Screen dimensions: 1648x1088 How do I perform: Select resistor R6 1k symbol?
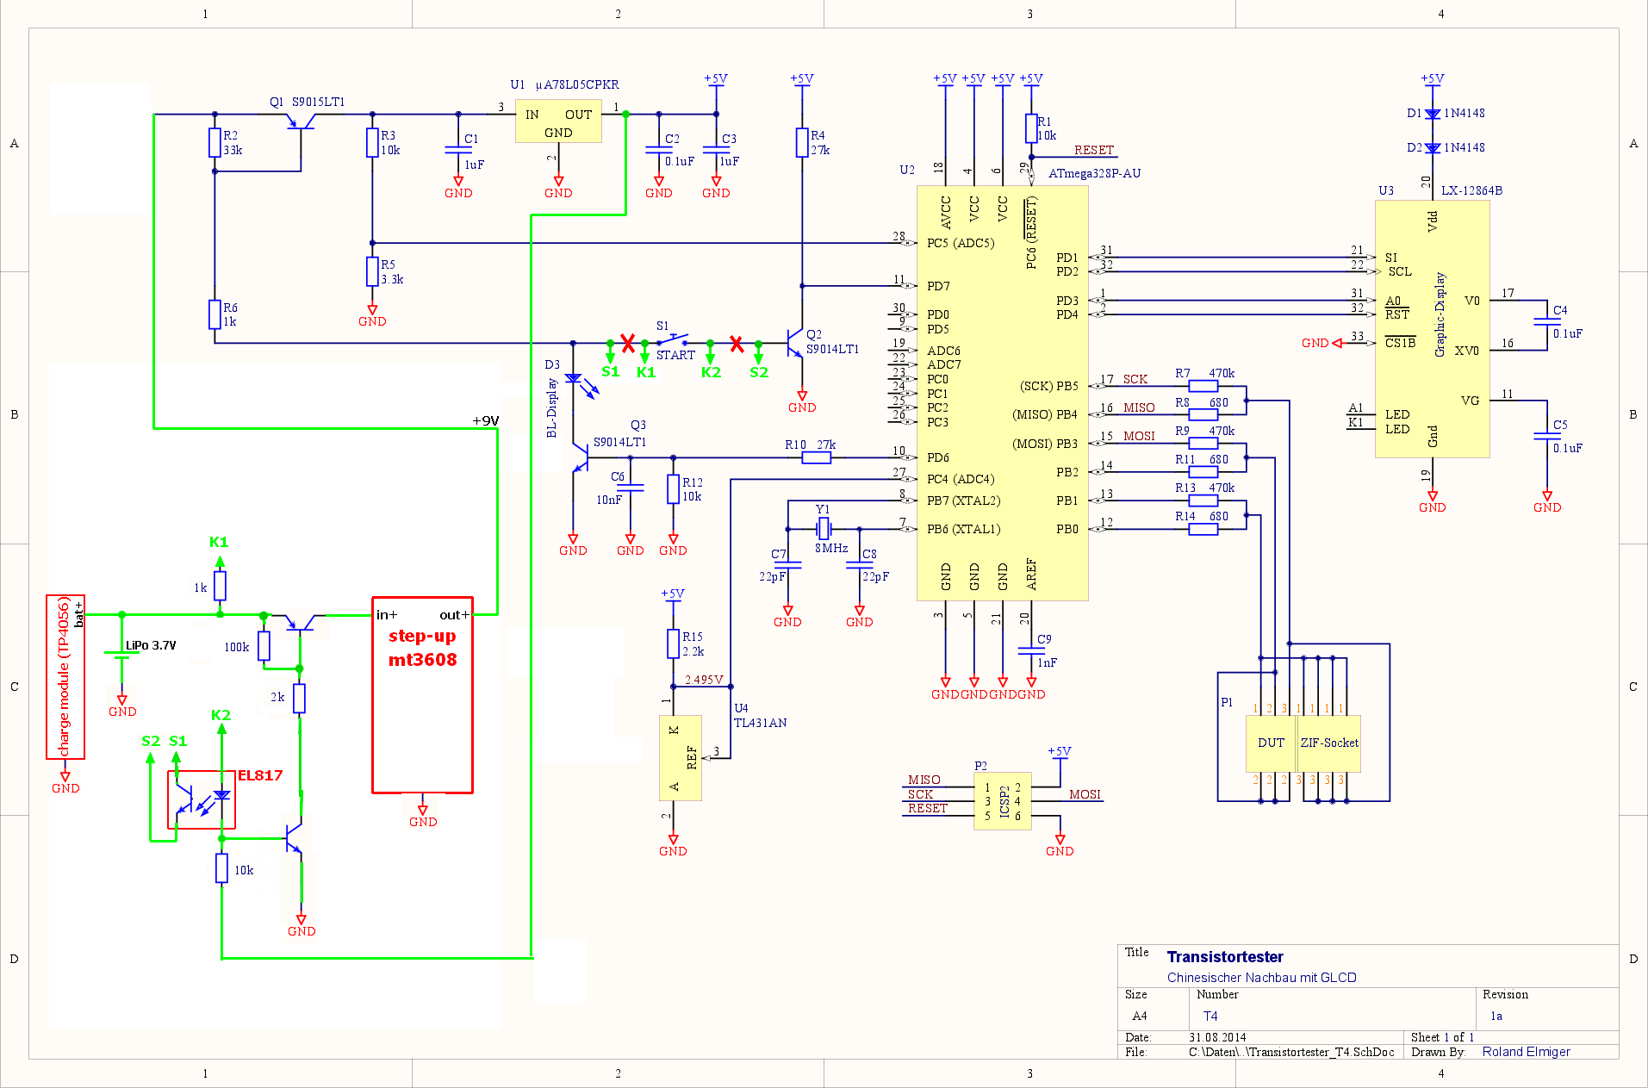[215, 314]
